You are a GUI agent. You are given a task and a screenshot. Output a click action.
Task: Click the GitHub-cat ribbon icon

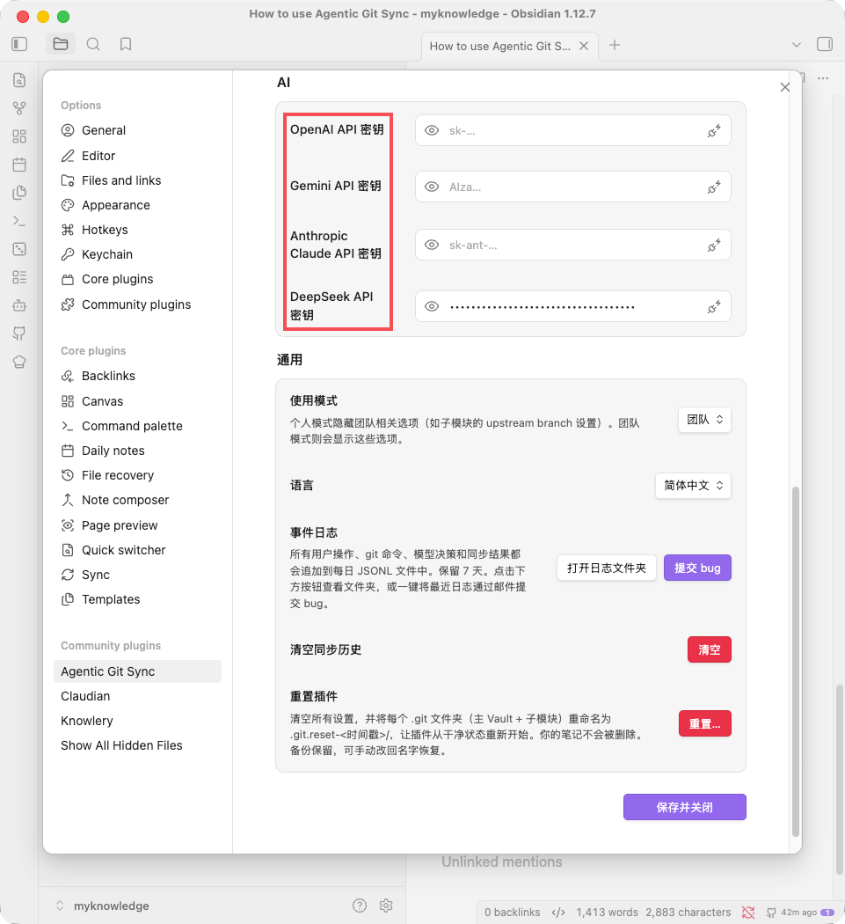point(19,334)
